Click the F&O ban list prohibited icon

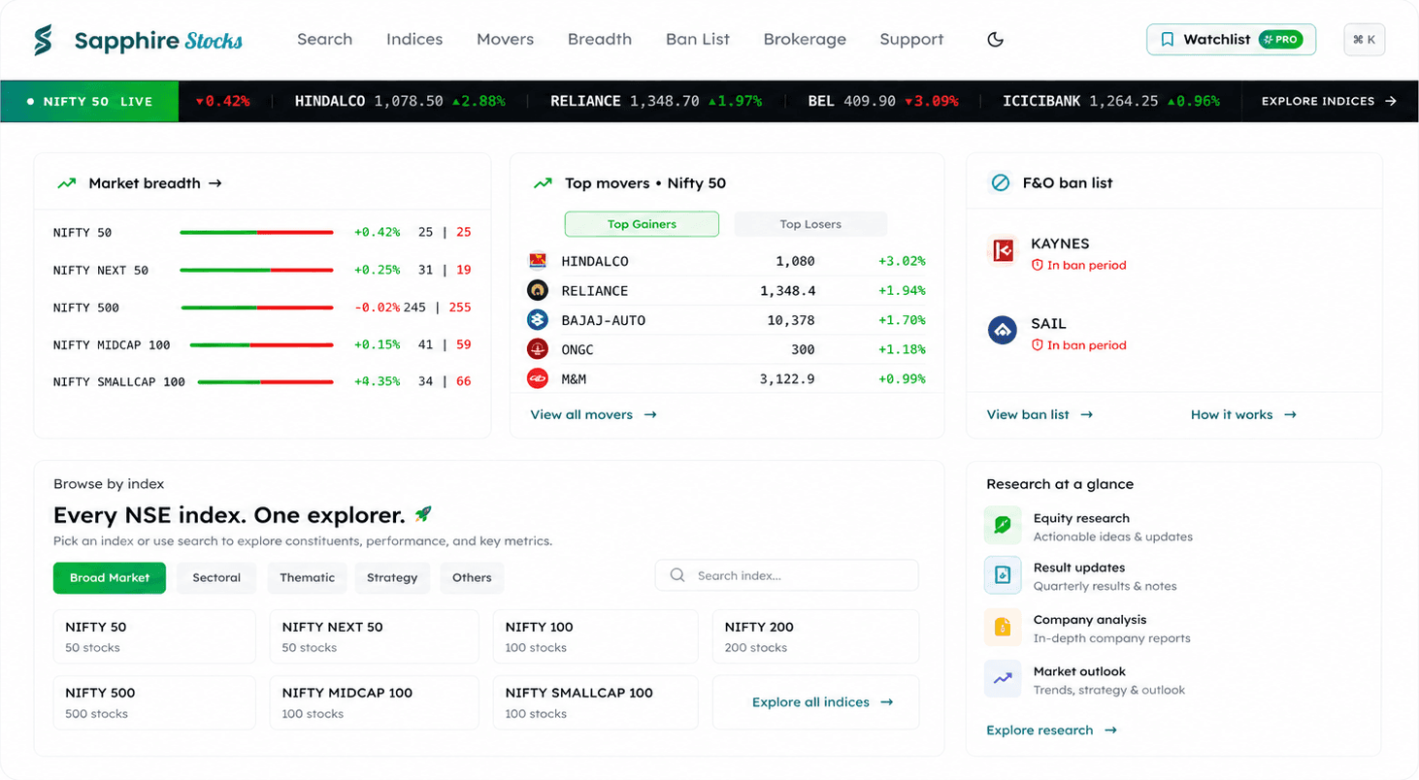(x=1000, y=182)
